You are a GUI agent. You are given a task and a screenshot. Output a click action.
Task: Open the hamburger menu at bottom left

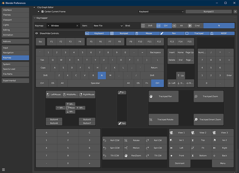point(3,170)
